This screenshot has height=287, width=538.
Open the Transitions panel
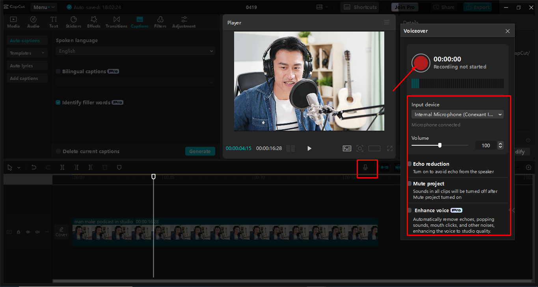click(116, 22)
